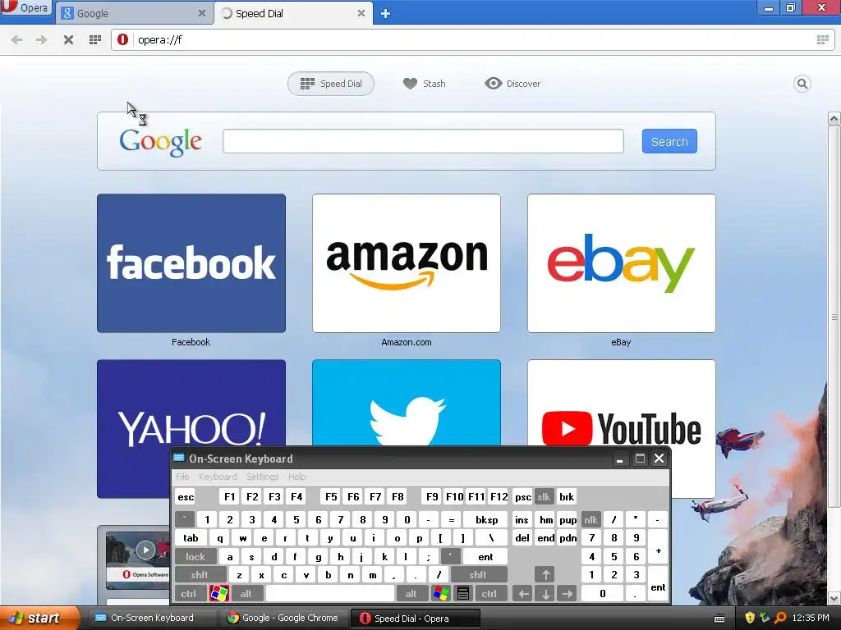
Task: Open the Opera main menu button
Action: (x=25, y=7)
